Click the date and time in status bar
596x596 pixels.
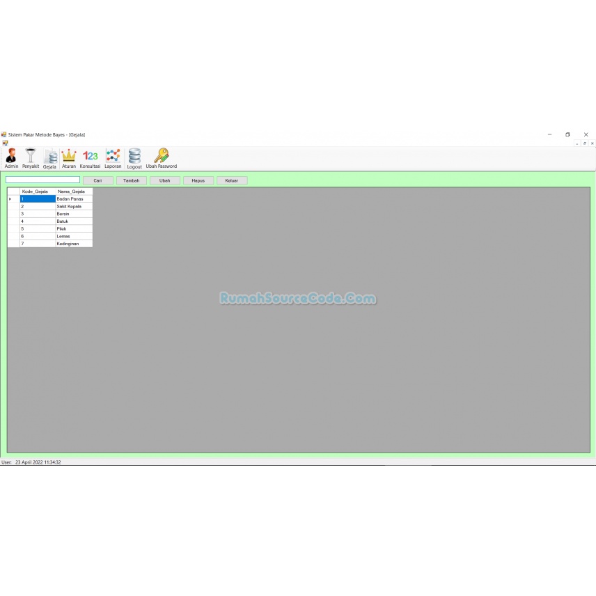click(38, 462)
